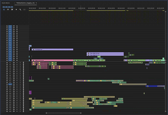Target video track V1
The width and height of the screenshot is (168, 115).
tap(10, 60)
